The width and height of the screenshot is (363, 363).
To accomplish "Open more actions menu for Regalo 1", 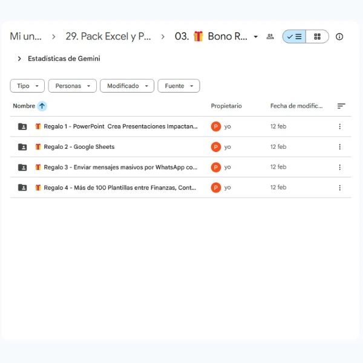I will point(339,126).
